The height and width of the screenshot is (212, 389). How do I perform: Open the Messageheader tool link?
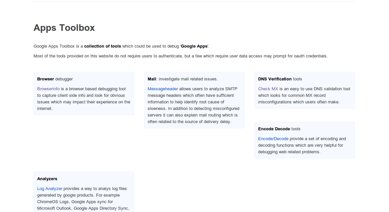pos(163,89)
